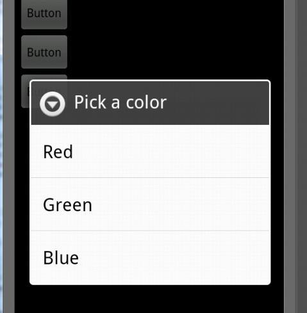Click the divider line between Green and Blue
Screen dimensions: 307x313
click(x=150, y=231)
